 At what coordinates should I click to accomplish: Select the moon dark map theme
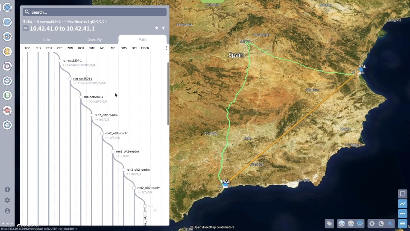coord(381,223)
